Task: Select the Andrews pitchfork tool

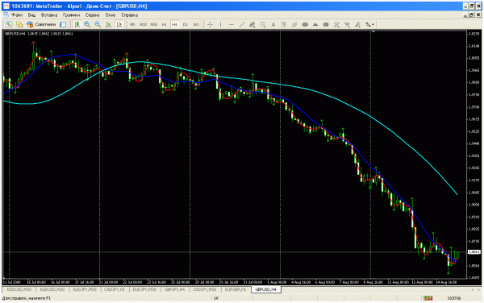Action: (294, 24)
